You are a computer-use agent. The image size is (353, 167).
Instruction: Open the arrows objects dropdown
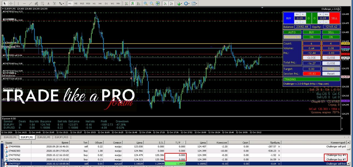pyautogui.click(x=62, y=4)
